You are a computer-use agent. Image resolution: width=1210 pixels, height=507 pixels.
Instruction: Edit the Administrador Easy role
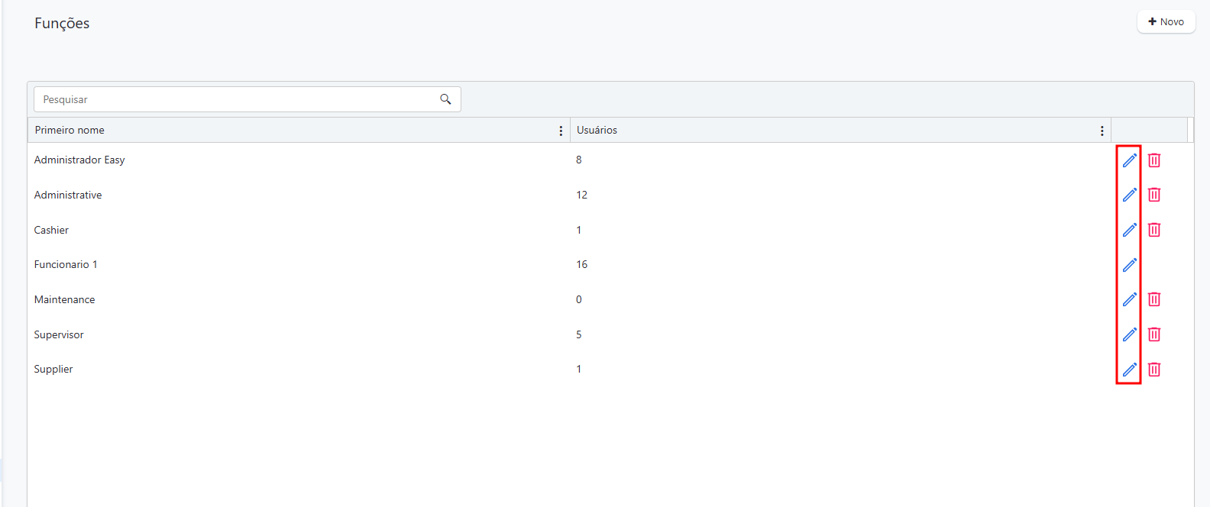click(1129, 160)
